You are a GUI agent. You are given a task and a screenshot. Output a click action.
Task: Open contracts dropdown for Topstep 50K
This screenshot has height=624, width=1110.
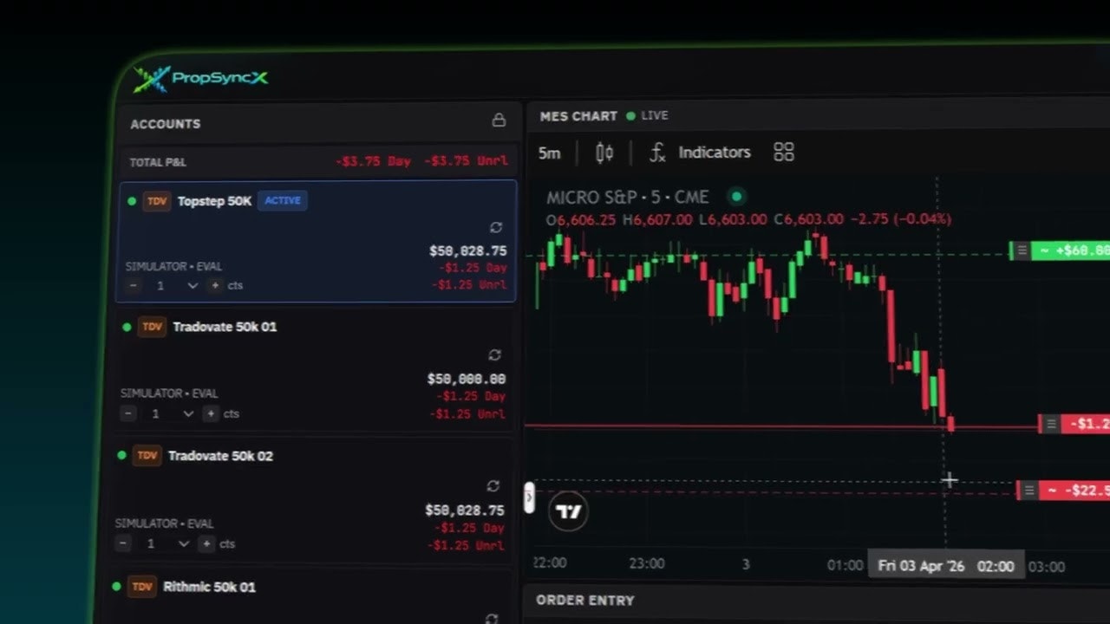(x=193, y=285)
